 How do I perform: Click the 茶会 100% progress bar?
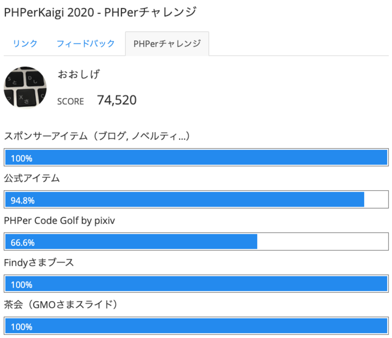pos(196,326)
